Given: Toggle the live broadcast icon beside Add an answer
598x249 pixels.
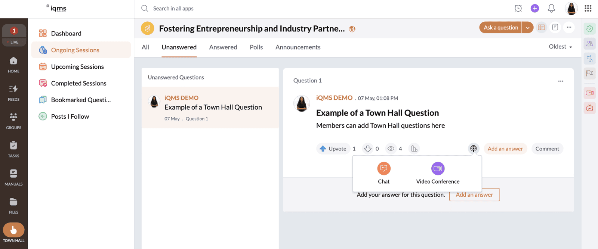Looking at the screenshot, I should (x=473, y=149).
